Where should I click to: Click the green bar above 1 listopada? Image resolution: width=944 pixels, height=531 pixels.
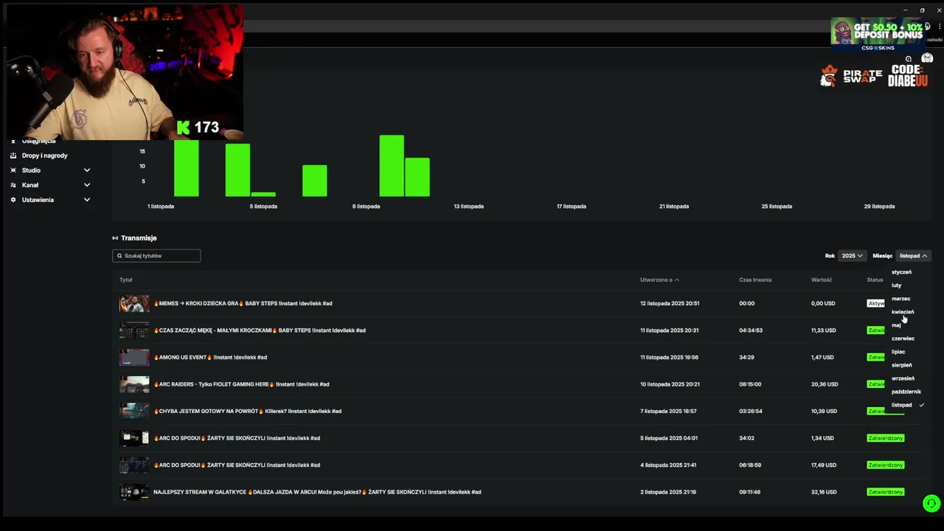(187, 168)
